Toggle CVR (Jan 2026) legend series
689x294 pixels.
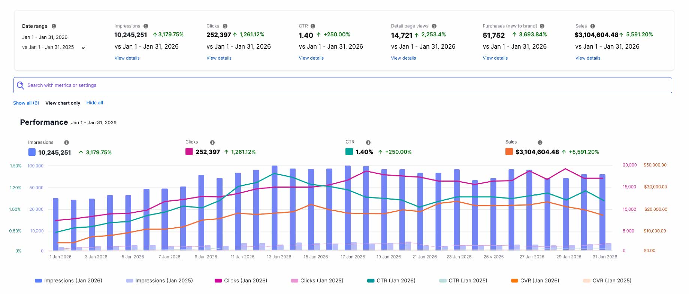tap(535, 281)
